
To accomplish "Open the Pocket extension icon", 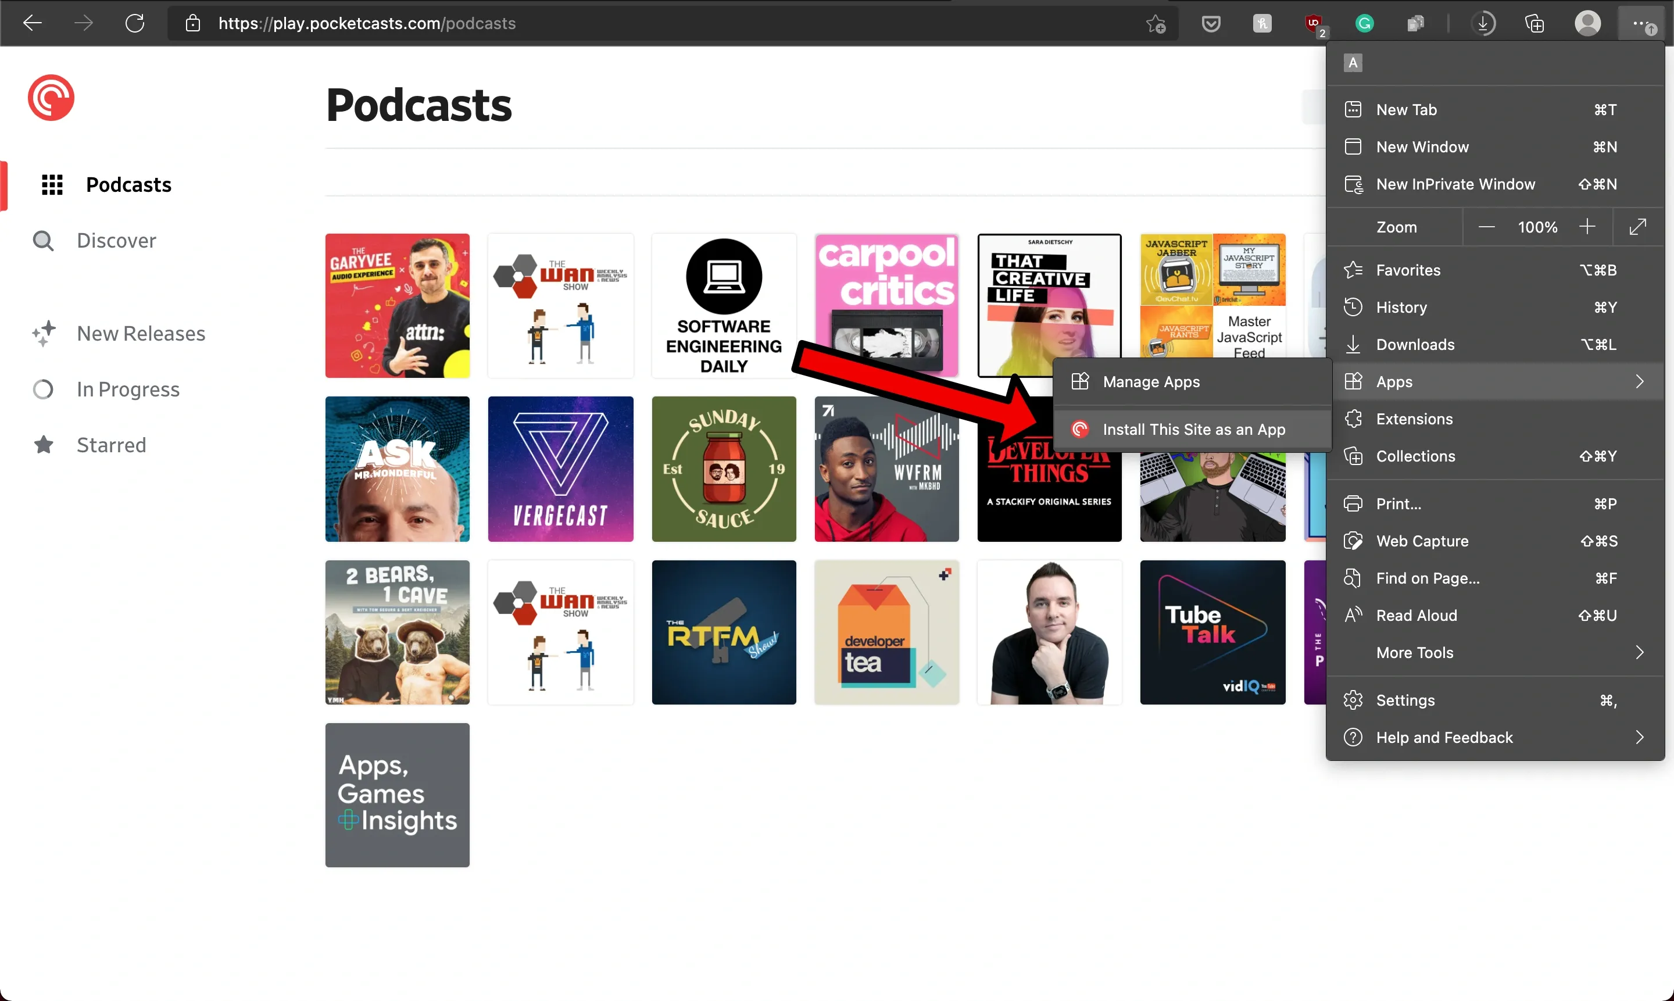I will click(1211, 24).
